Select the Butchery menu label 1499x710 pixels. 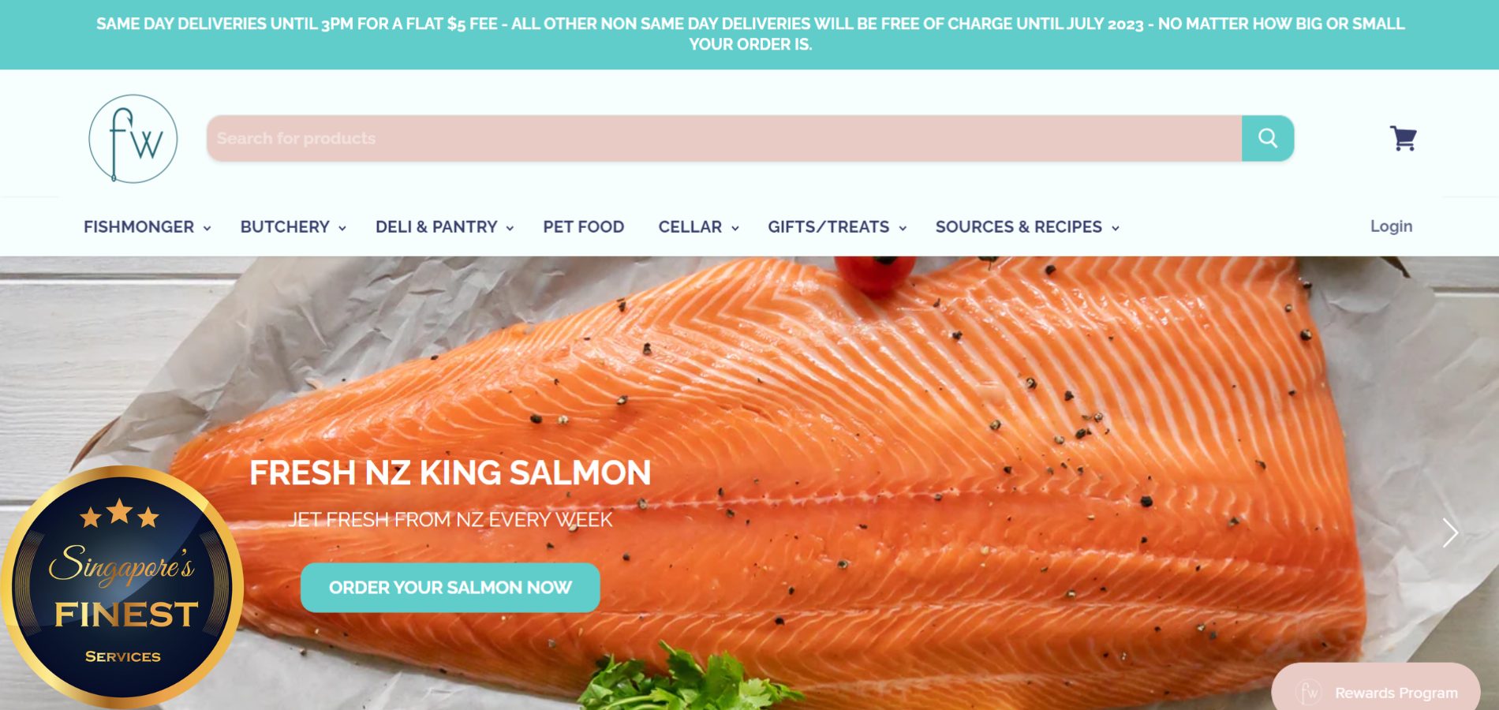point(285,227)
